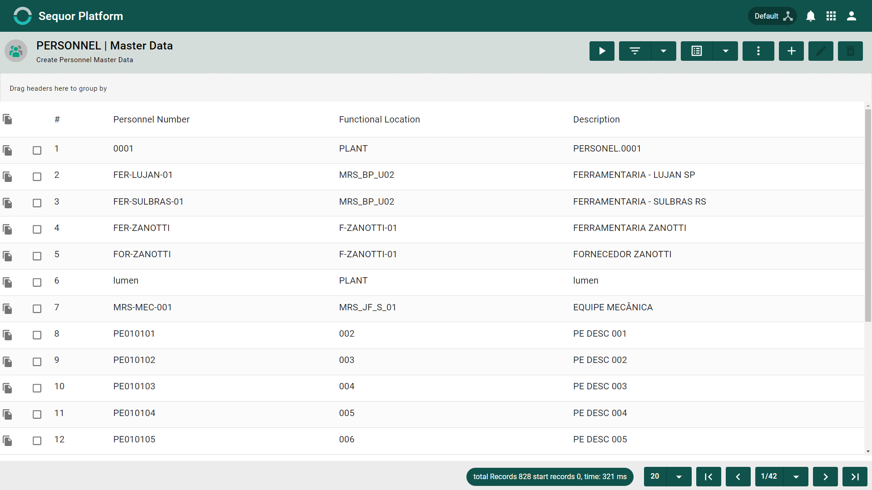Click the scrollbar down arrow

(868, 451)
